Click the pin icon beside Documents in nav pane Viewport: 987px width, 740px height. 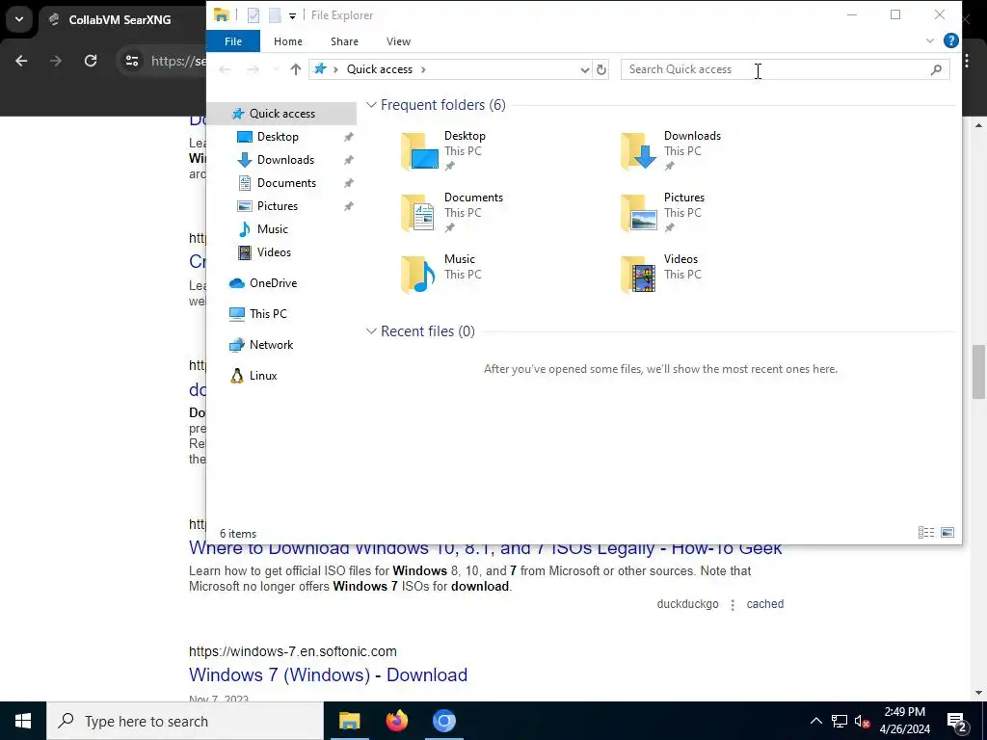click(348, 183)
